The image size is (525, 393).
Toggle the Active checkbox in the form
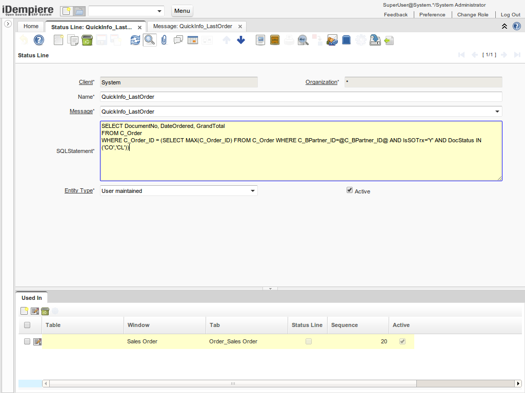(350, 190)
